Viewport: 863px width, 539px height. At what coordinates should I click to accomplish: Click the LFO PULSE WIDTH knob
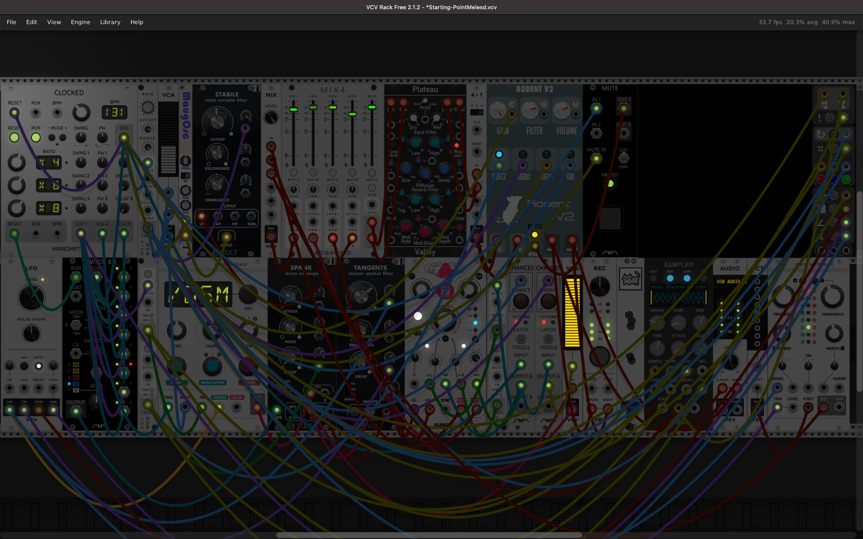[31, 333]
